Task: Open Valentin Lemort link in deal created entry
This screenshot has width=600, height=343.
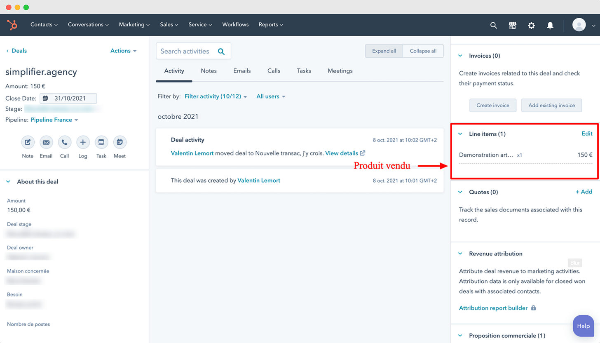Action: point(259,180)
